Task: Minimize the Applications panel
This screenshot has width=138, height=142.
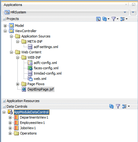Action: 134,5
